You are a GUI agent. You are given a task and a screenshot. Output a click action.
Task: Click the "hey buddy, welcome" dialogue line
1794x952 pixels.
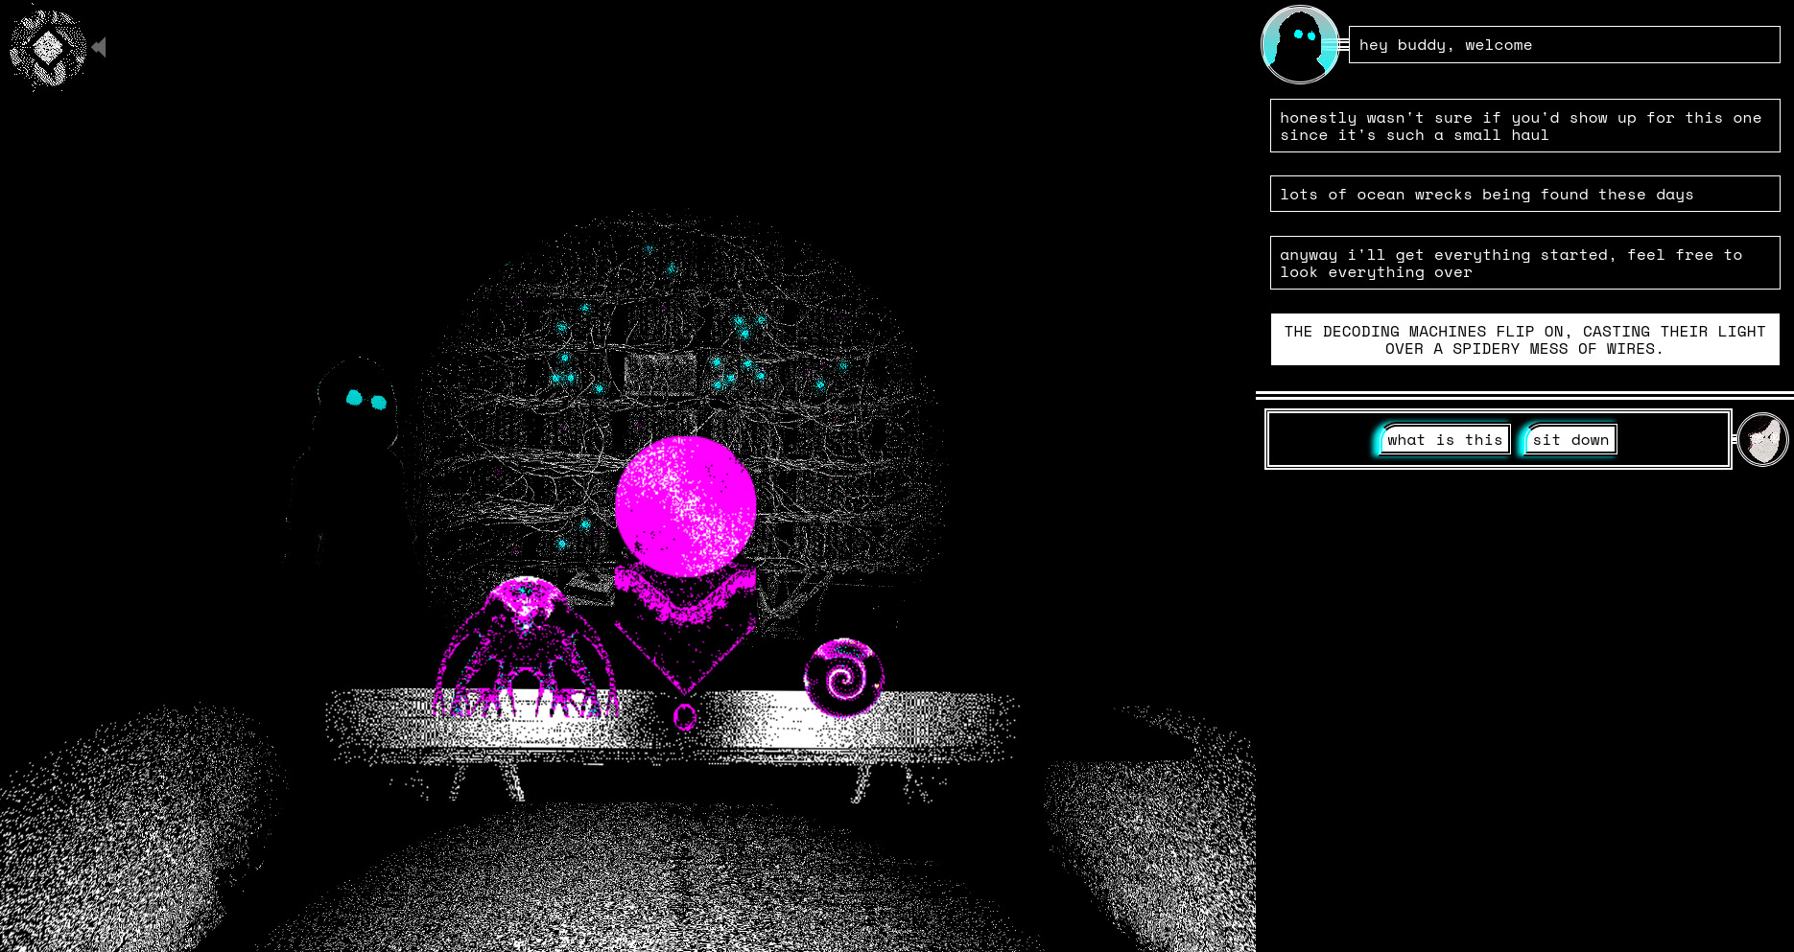click(x=1564, y=45)
